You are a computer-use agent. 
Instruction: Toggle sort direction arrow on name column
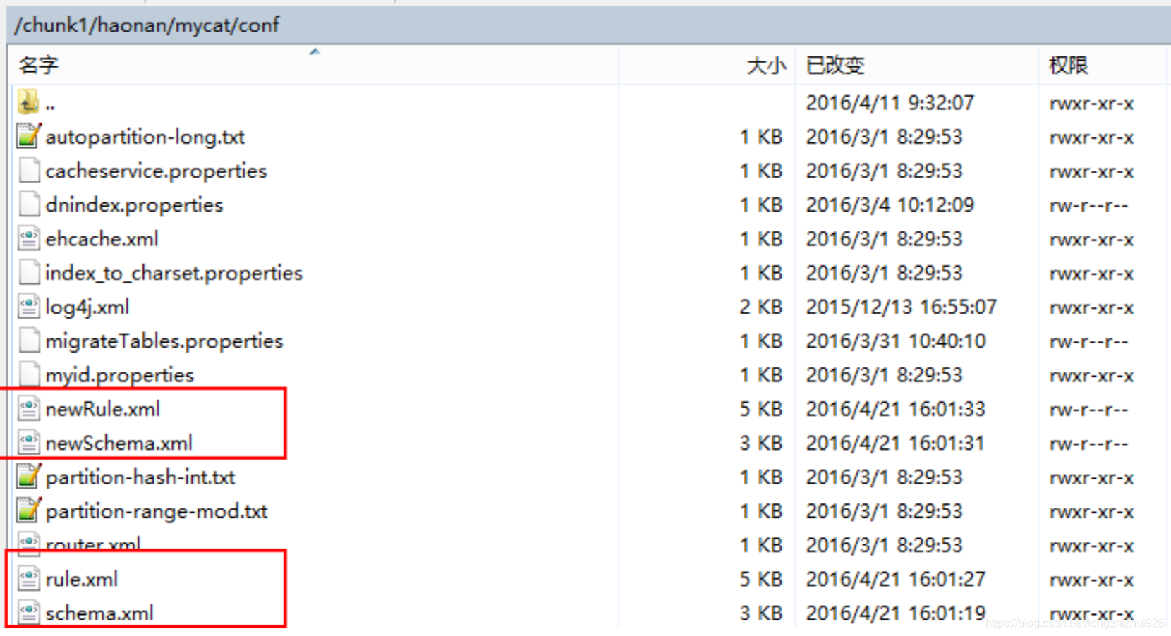315,51
